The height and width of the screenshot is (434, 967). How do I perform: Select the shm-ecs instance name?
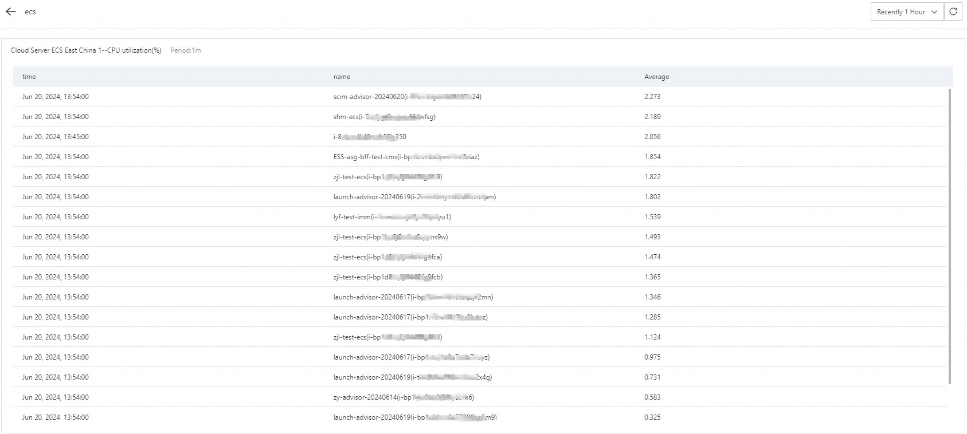click(x=384, y=117)
